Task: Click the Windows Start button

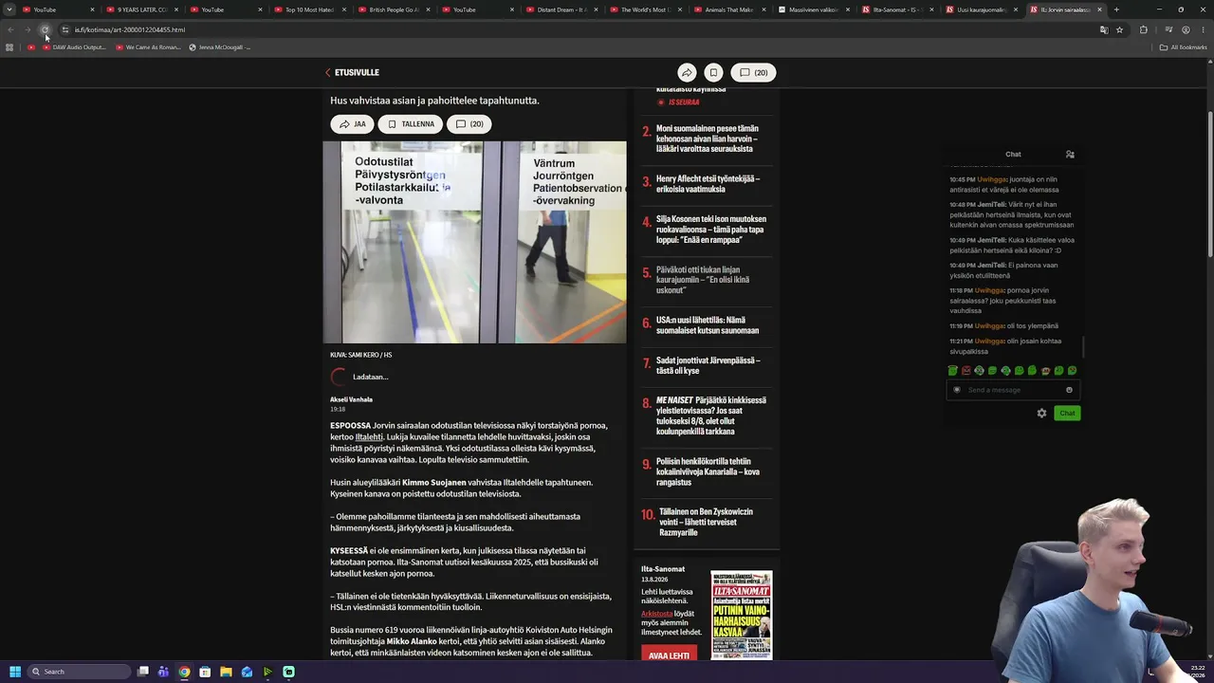Action: click(x=15, y=672)
